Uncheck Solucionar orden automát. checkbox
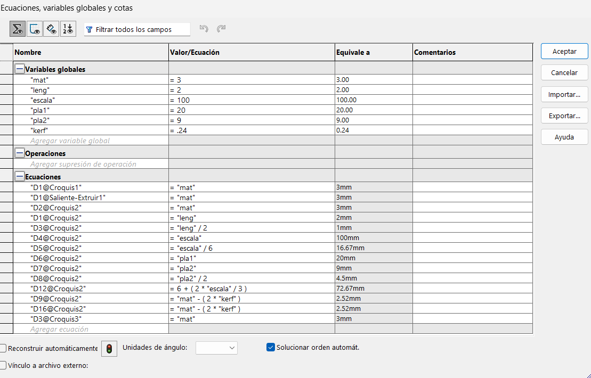The image size is (591, 378). tap(270, 348)
